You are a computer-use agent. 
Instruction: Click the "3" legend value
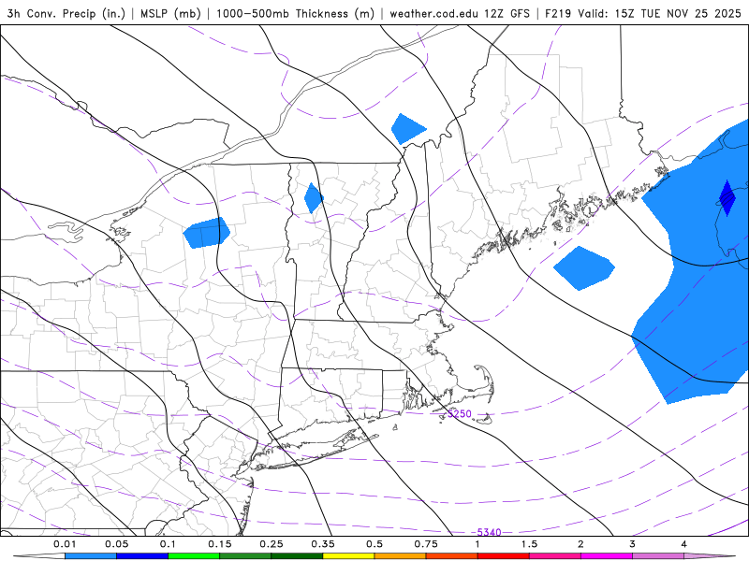tap(633, 544)
